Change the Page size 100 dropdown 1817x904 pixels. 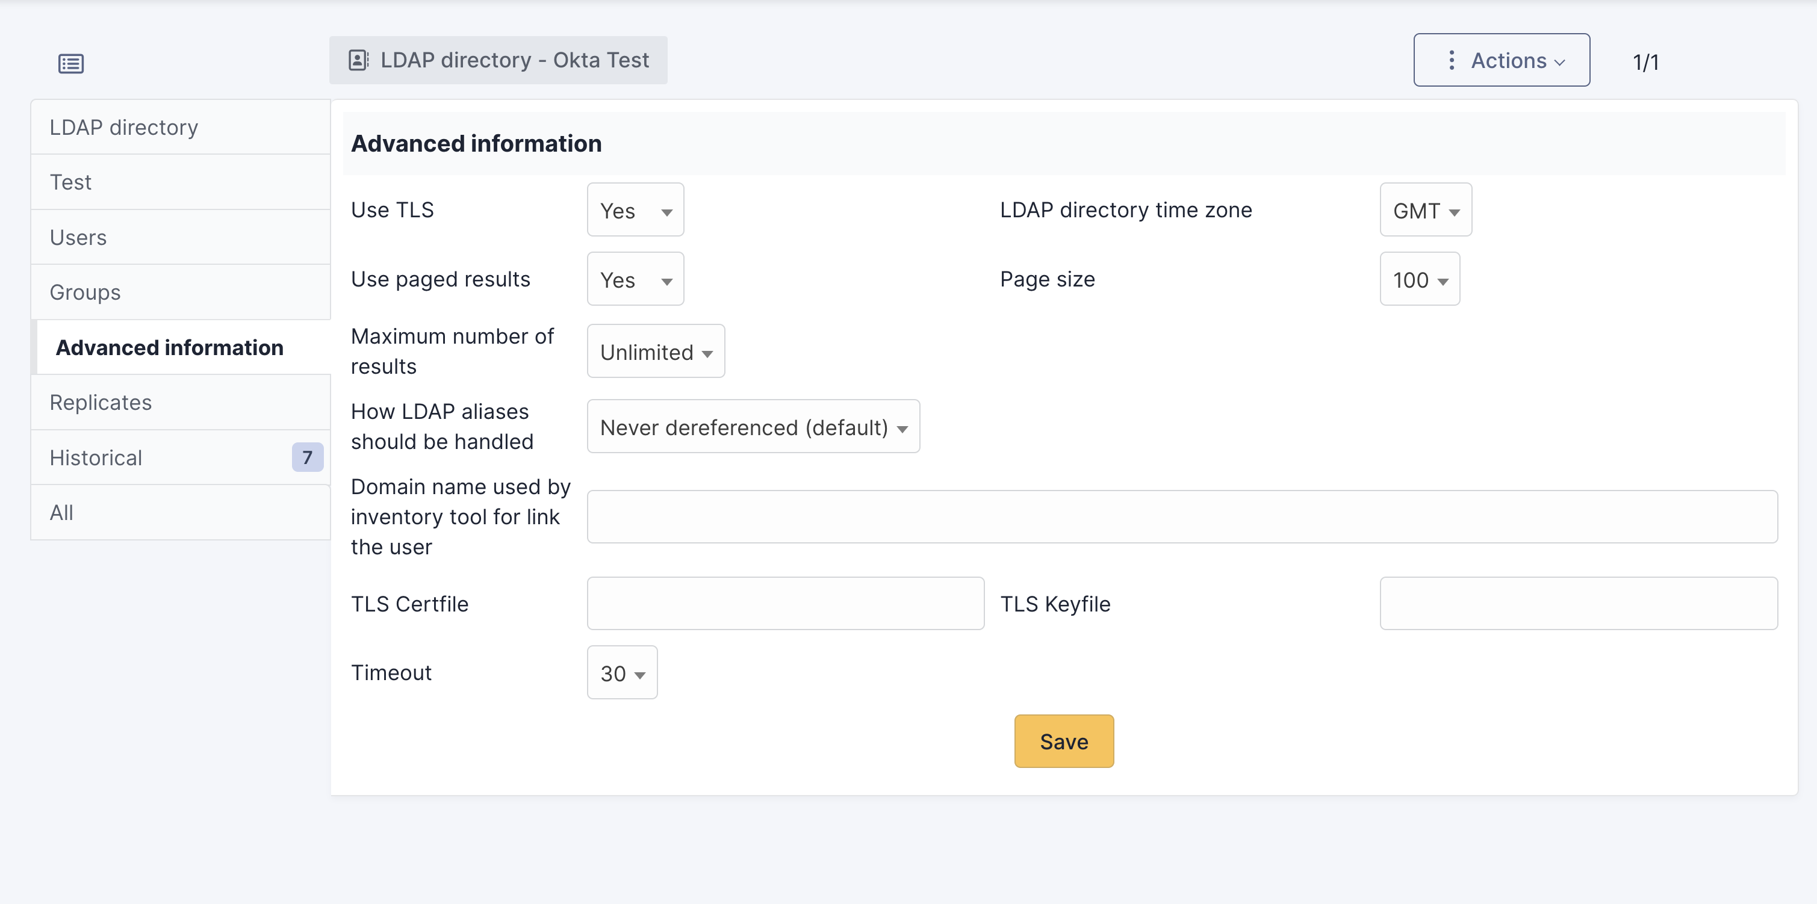coord(1419,279)
